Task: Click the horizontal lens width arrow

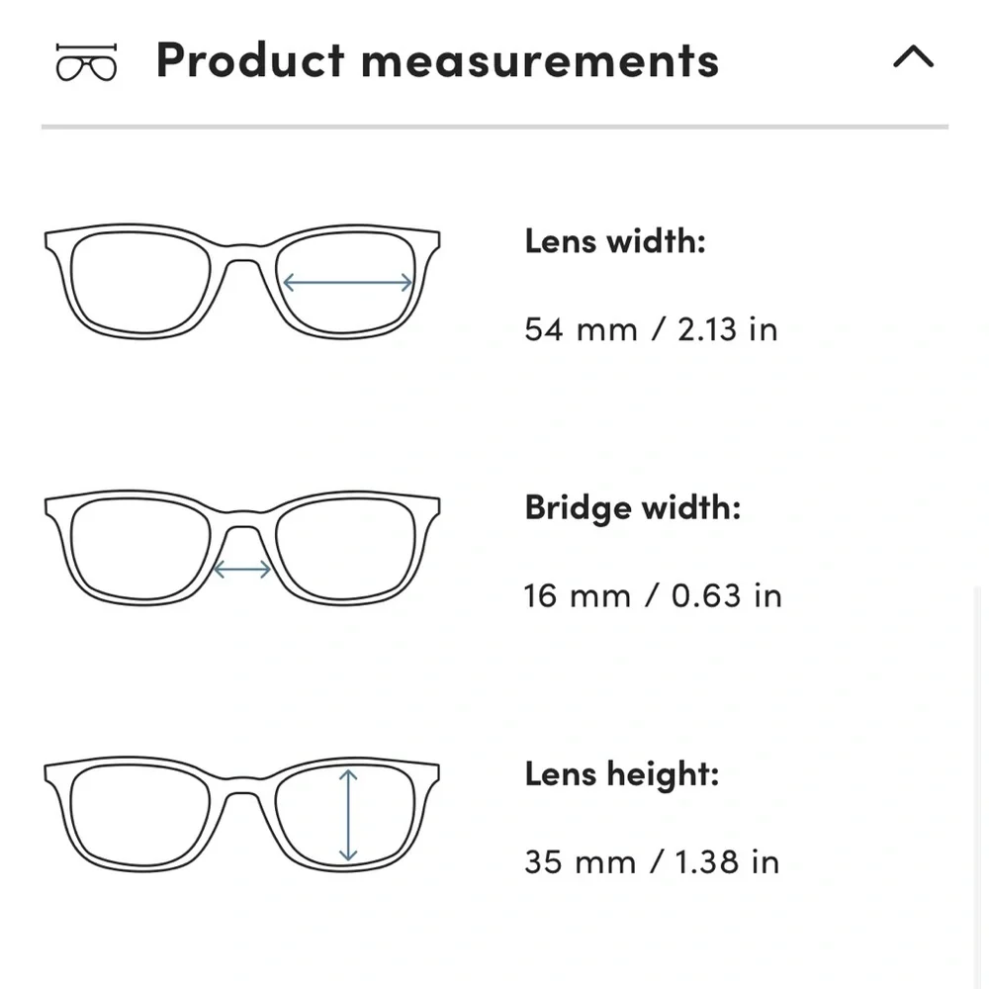Action: tap(347, 282)
